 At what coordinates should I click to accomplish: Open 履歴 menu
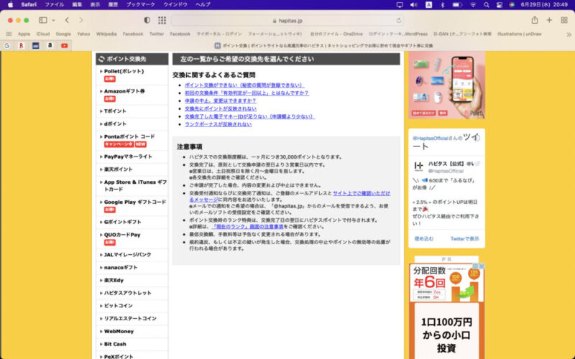point(113,5)
